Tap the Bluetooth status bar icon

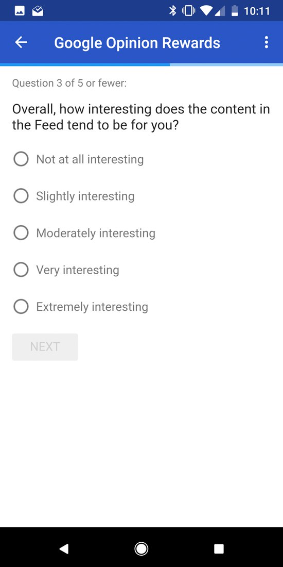click(173, 11)
